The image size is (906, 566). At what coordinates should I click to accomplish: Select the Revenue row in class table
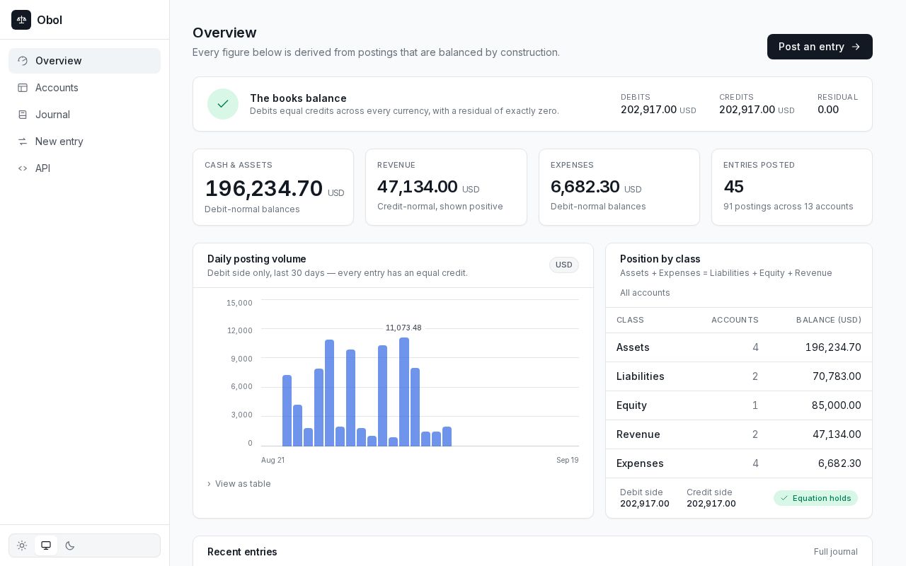tap(739, 434)
